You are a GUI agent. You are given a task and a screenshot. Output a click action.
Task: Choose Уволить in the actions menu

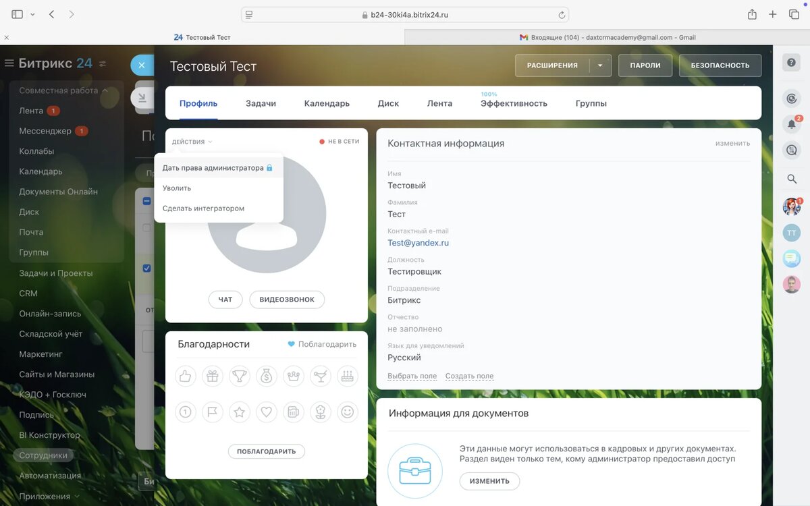point(218,188)
